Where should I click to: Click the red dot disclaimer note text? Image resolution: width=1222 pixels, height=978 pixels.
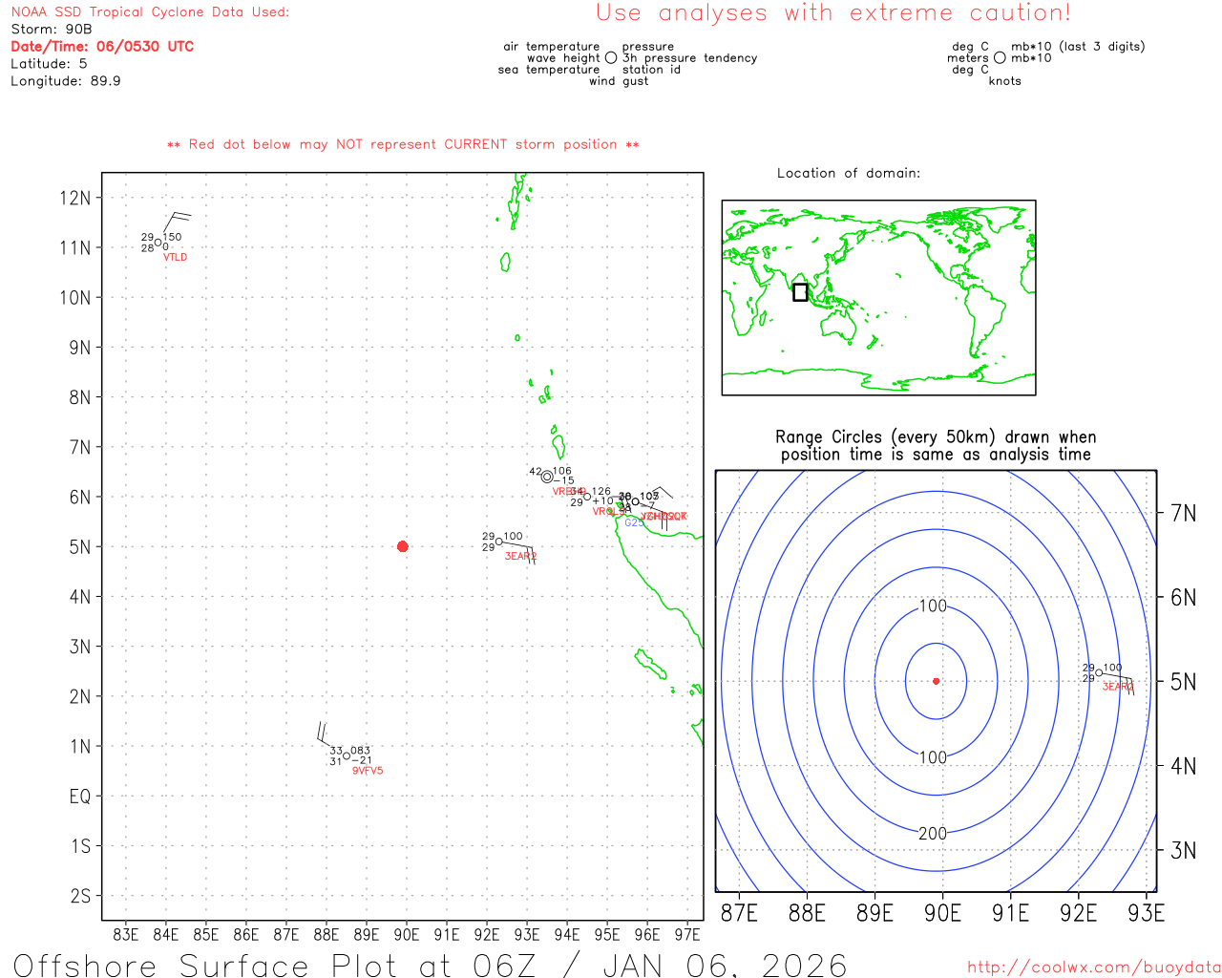403,144
